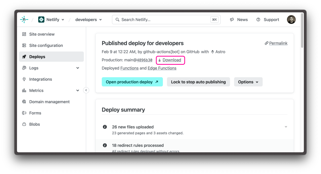The height and width of the screenshot is (174, 321).
Task: Collapse the sidebar with arrow button
Action: pyautogui.click(x=86, y=90)
